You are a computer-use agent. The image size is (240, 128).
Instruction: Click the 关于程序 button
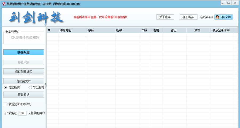click(165, 17)
